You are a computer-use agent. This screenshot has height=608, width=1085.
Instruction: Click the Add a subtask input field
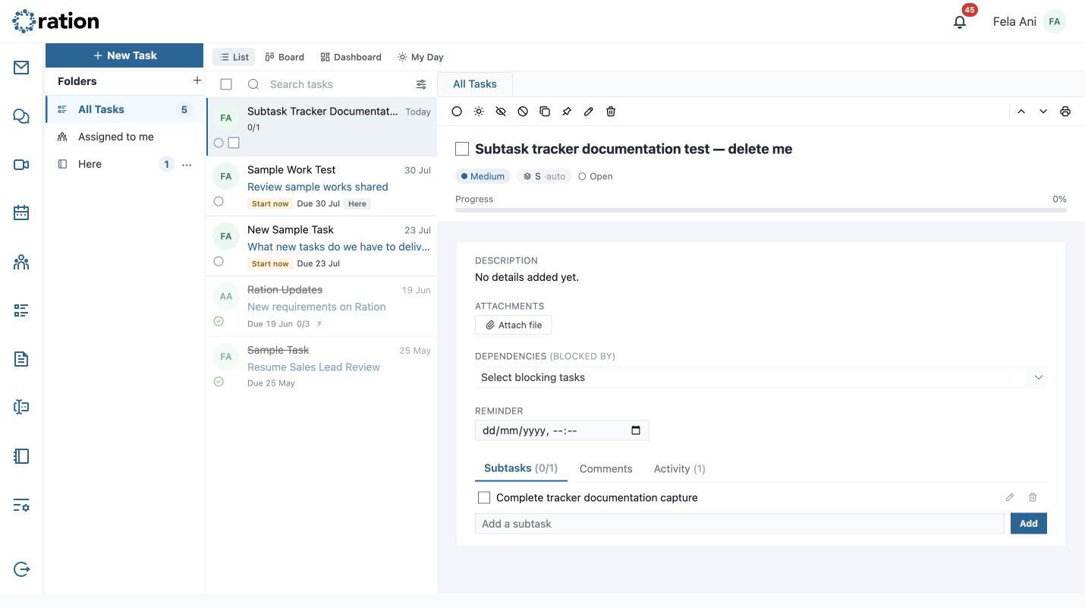(x=740, y=524)
